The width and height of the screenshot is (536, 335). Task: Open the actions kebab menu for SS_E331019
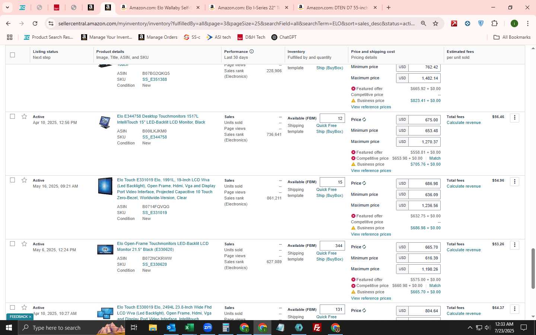[514, 182]
